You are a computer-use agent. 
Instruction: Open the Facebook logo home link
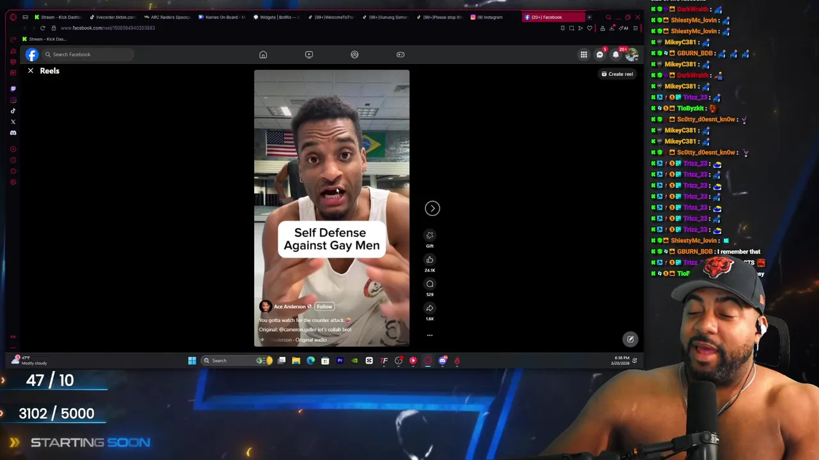click(31, 54)
